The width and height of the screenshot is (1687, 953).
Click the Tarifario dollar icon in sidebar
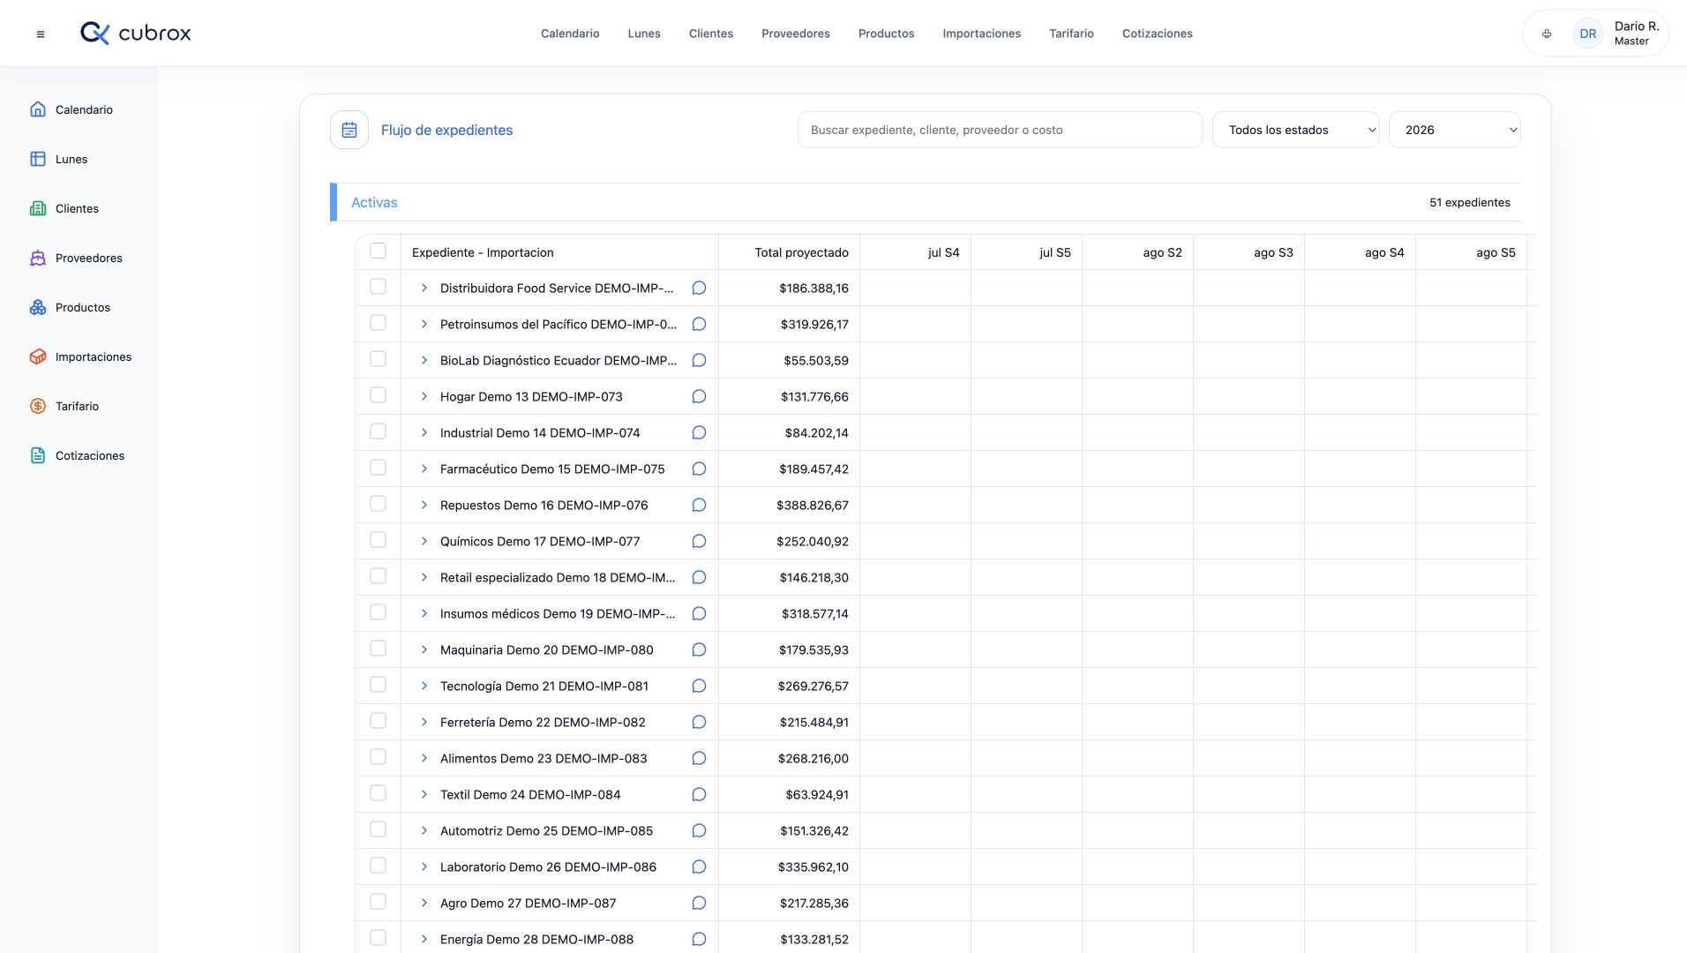(x=38, y=406)
